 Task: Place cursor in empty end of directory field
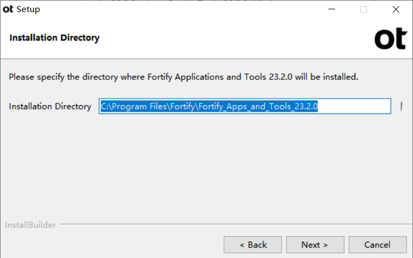click(x=354, y=106)
